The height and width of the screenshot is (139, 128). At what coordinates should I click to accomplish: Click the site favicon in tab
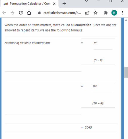click(6, 4)
